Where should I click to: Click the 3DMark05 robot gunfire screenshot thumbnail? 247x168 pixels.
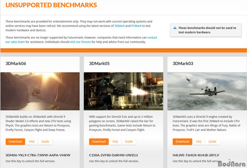pos(123,91)
